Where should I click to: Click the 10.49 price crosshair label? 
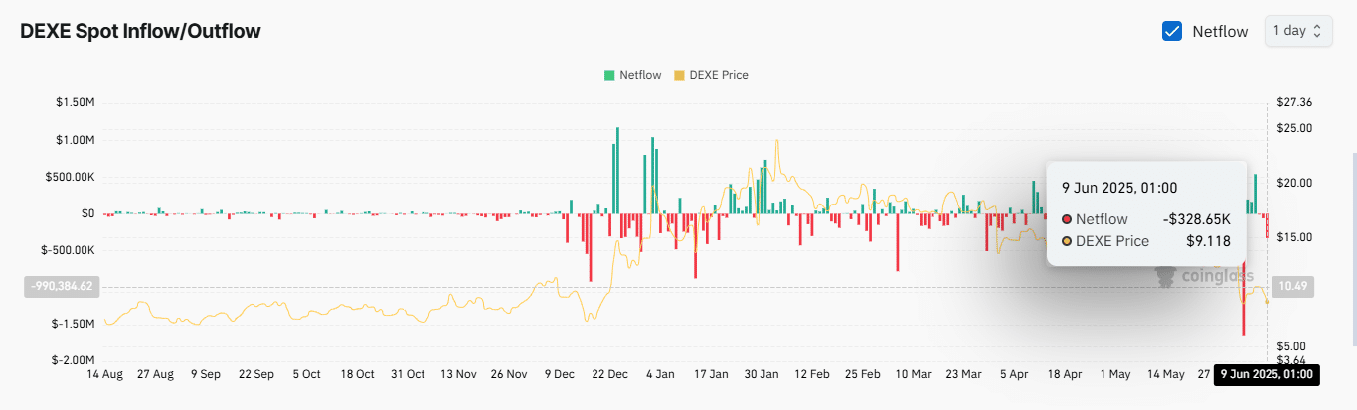click(x=1292, y=286)
